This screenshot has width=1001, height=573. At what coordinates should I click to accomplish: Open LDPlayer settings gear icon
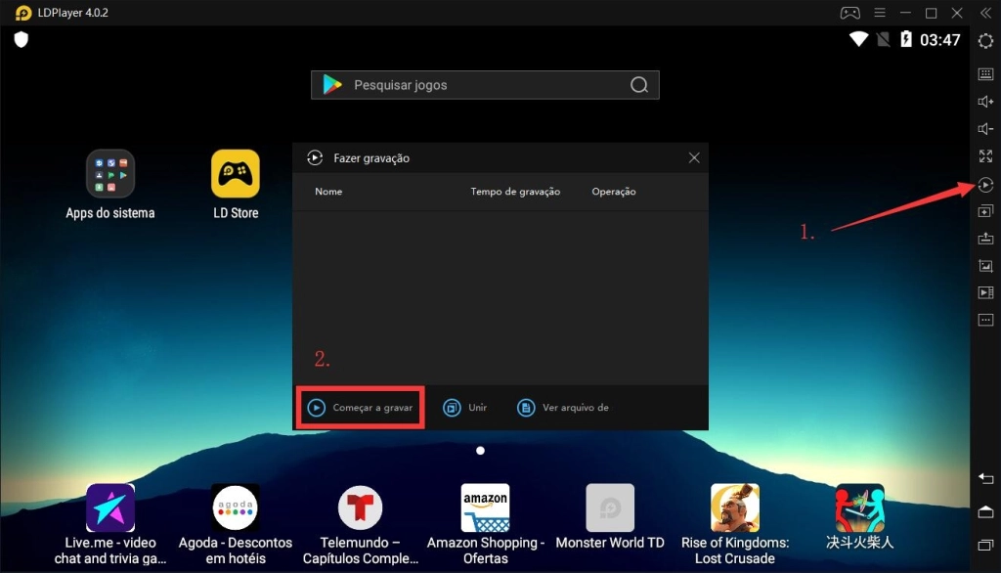[x=985, y=41]
